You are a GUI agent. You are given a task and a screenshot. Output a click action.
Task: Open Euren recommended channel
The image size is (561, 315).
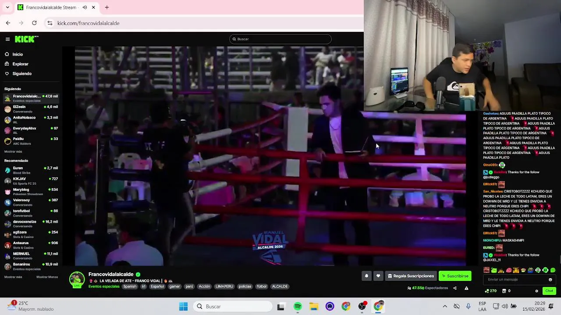coord(31,170)
